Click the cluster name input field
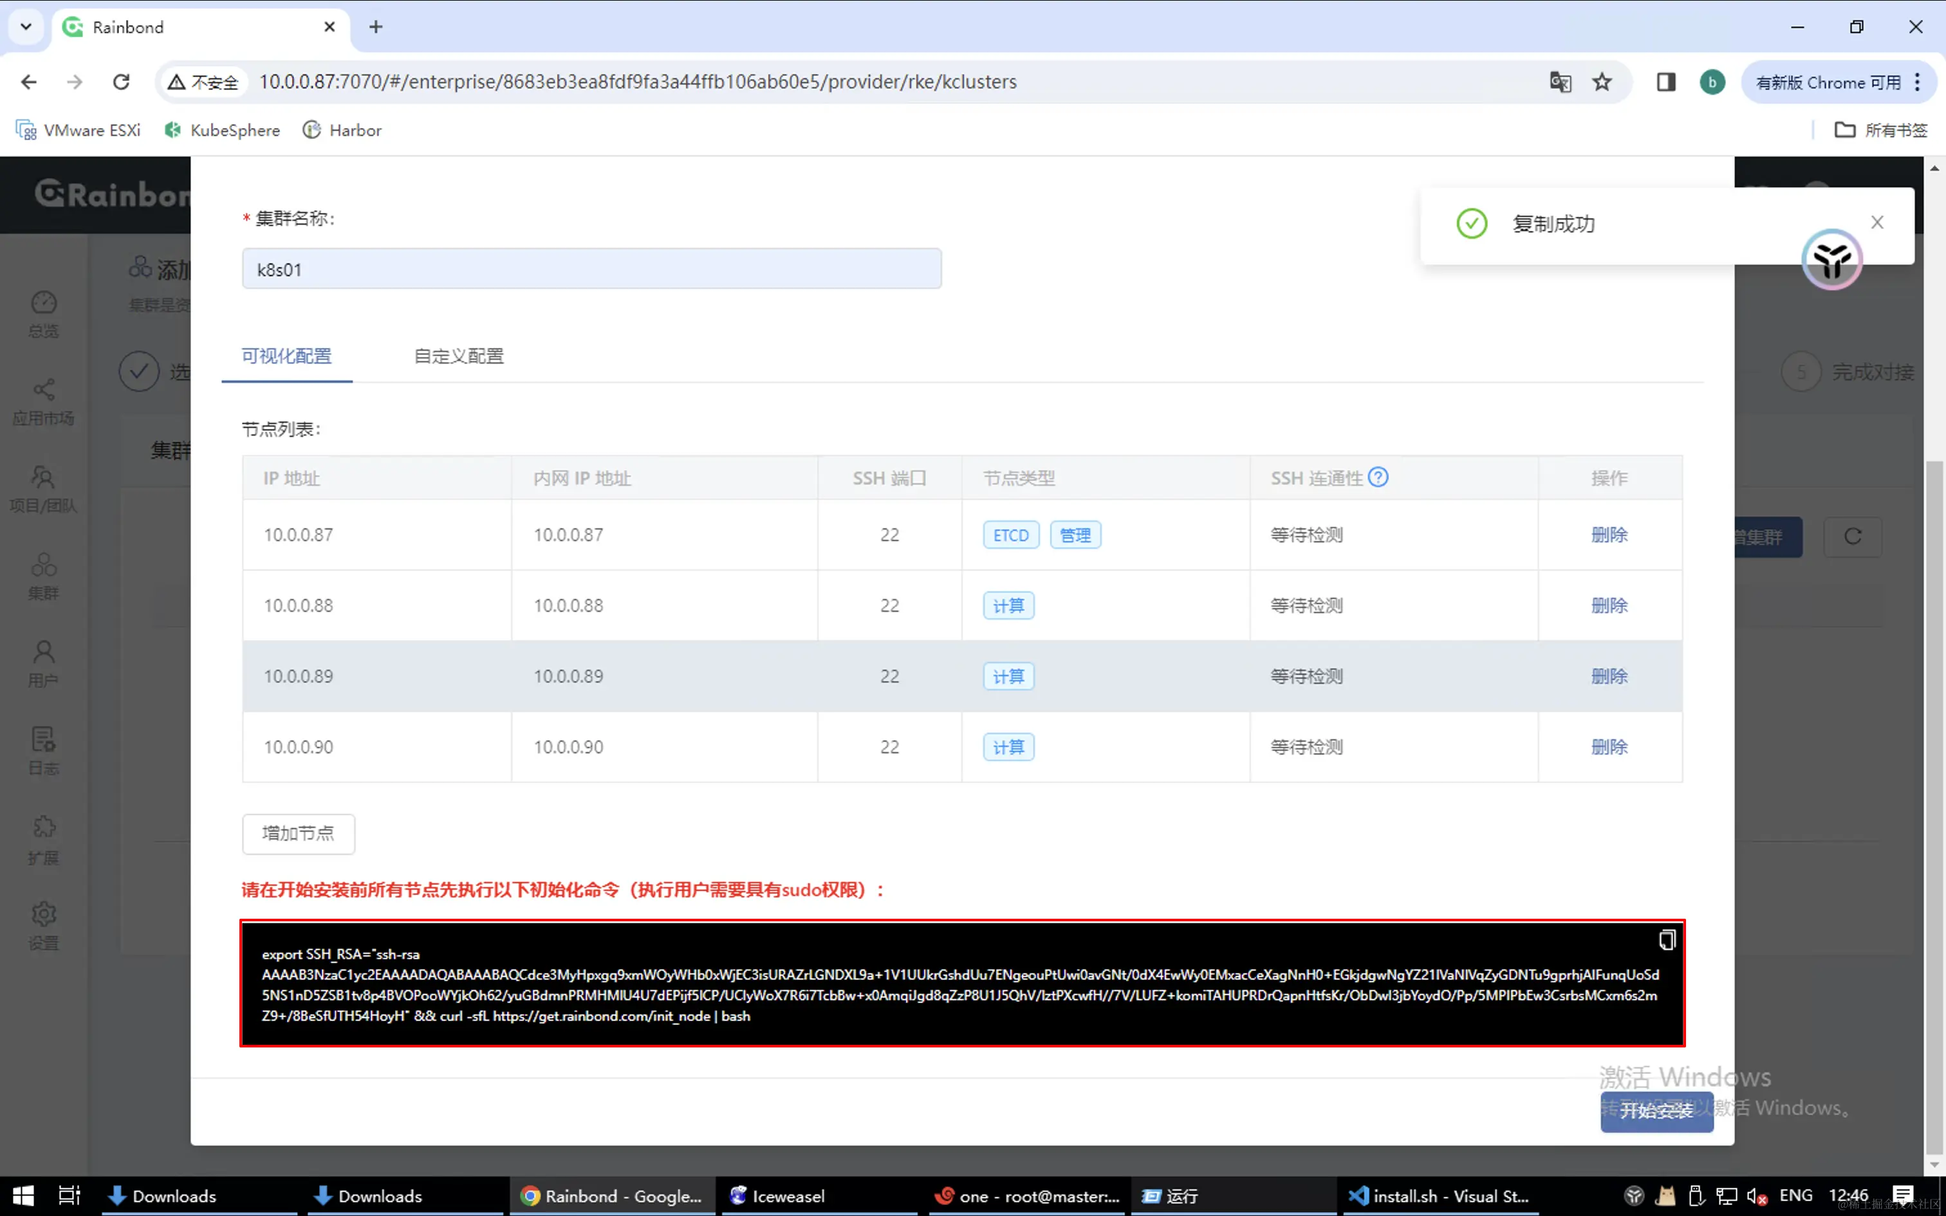 591,270
